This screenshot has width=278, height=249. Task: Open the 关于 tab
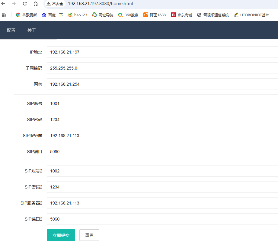(x=32, y=30)
